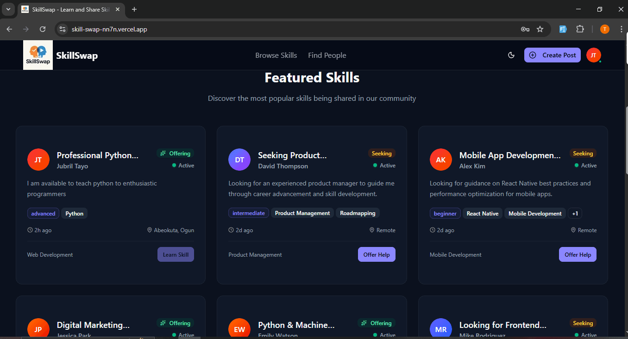Screen dimensions: 628x339
Task: Click the Create Post button
Action: tap(553, 55)
